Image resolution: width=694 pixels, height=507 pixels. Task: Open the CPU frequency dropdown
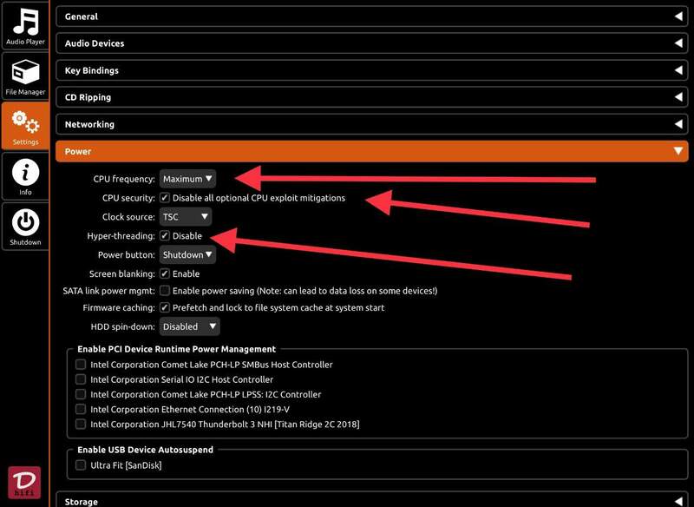187,179
